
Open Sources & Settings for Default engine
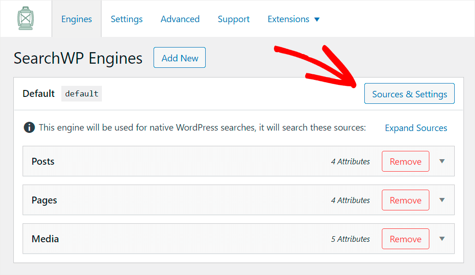pyautogui.click(x=409, y=94)
